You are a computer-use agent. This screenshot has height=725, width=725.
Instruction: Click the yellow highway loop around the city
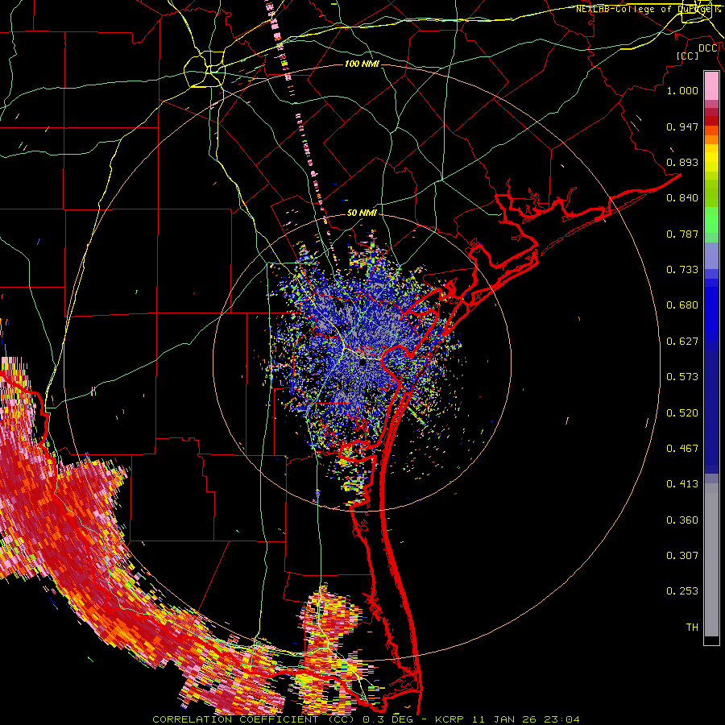point(205,69)
